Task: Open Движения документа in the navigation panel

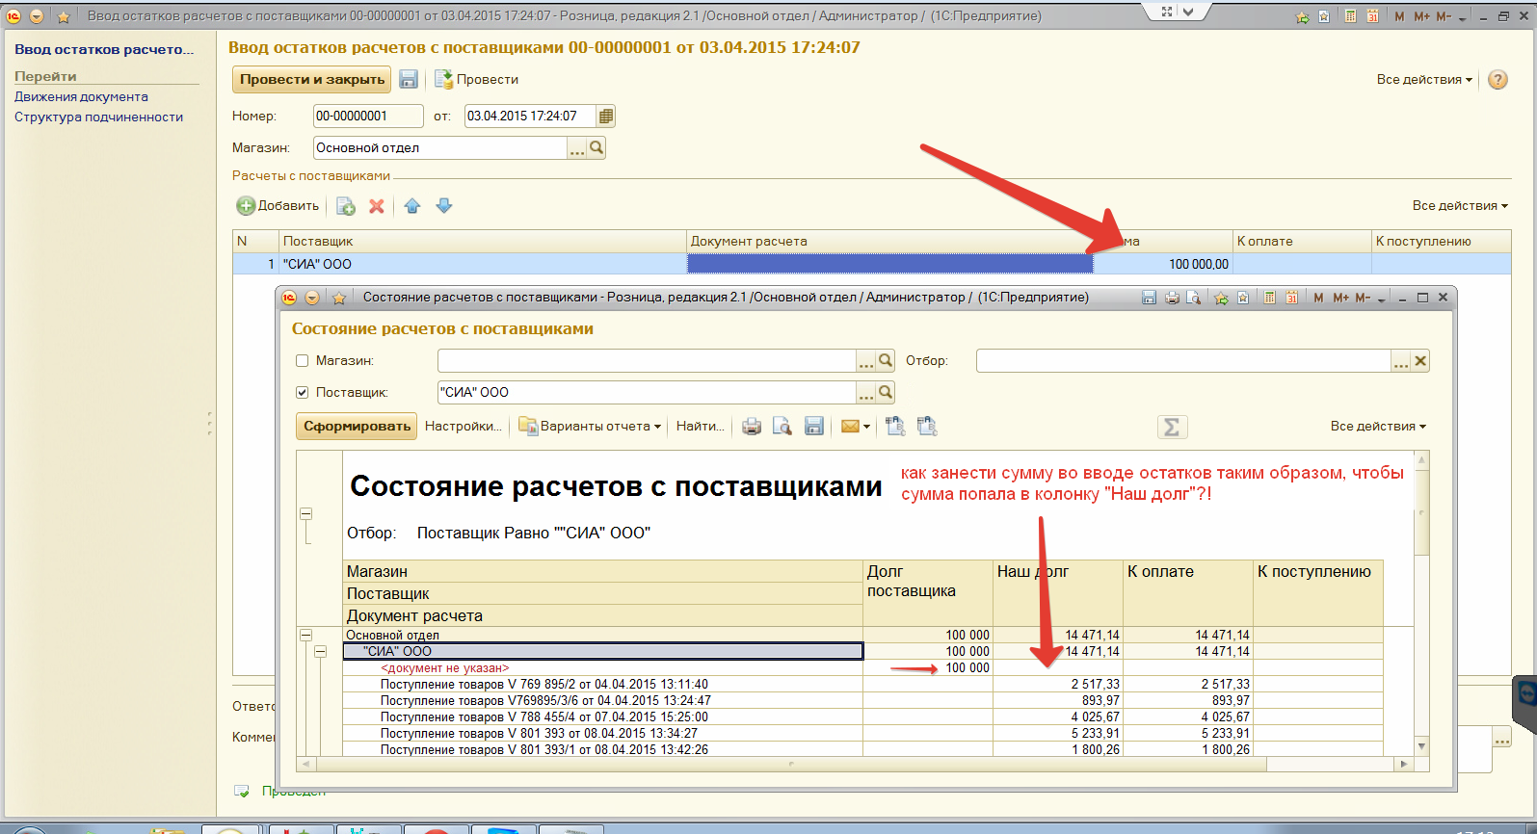Action: 81,97
